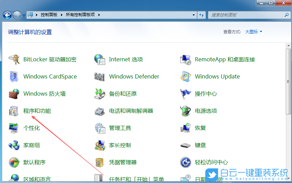
Task: Open the 区域和语言 globe icon
Action: pos(14,178)
